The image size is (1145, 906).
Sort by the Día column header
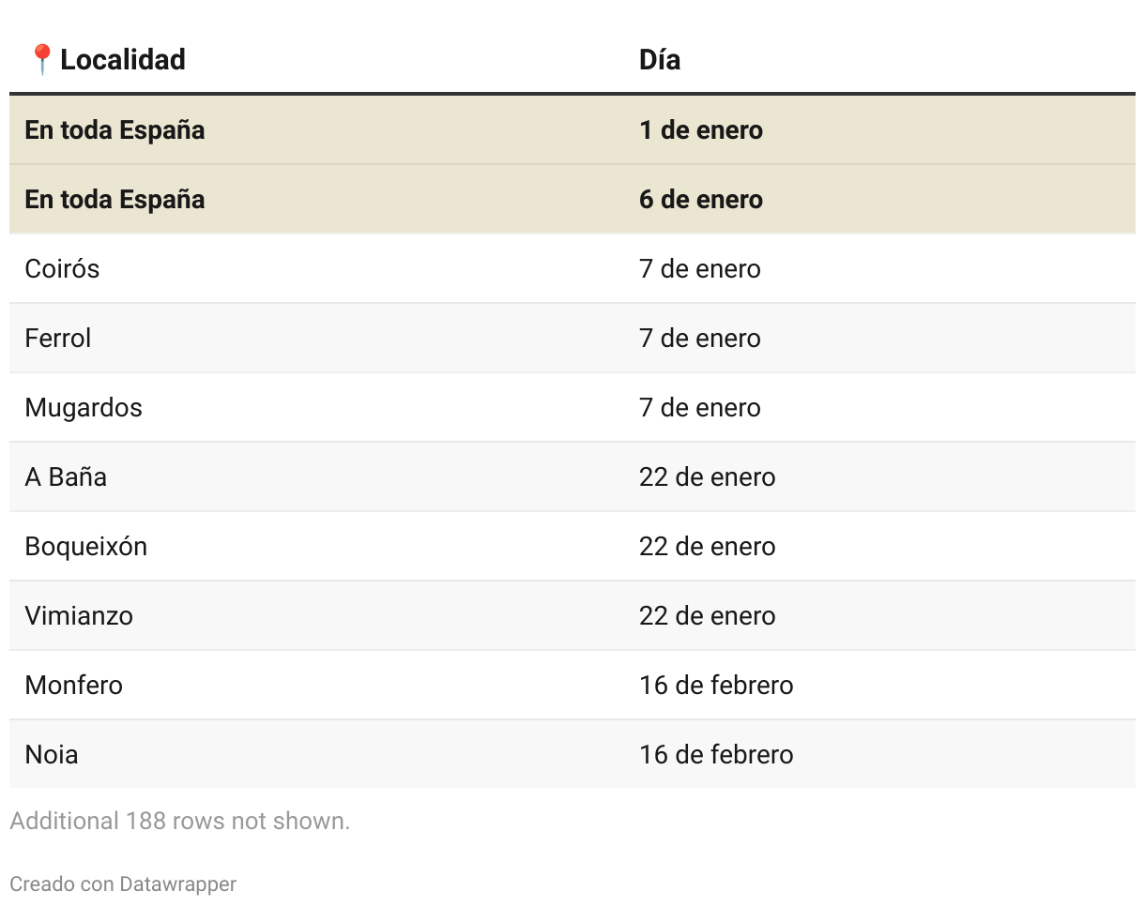(x=660, y=59)
